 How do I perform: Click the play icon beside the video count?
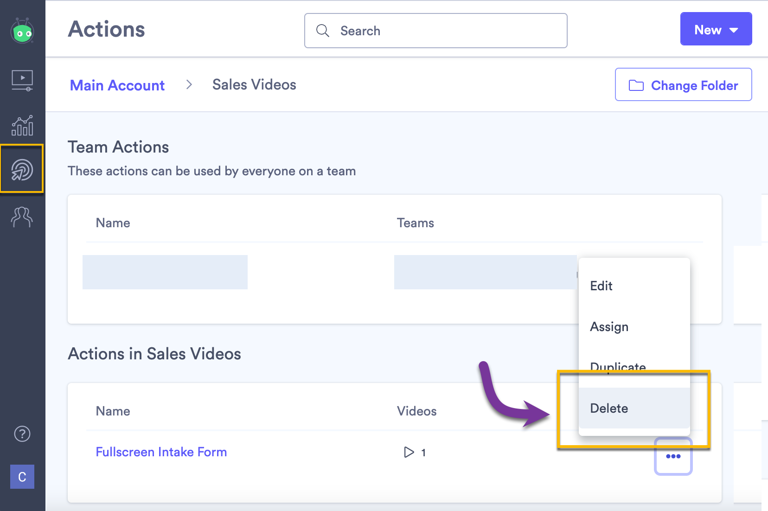pos(409,452)
